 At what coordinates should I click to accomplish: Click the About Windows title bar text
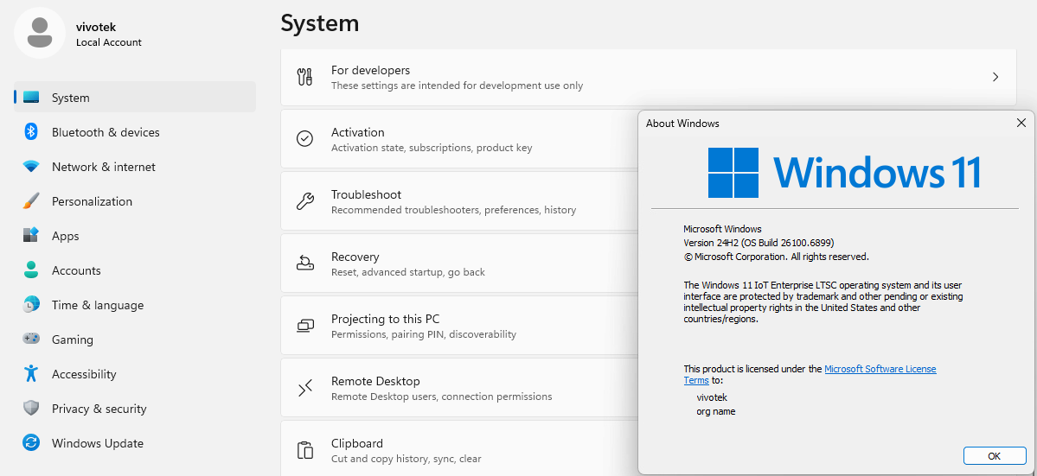click(x=682, y=123)
